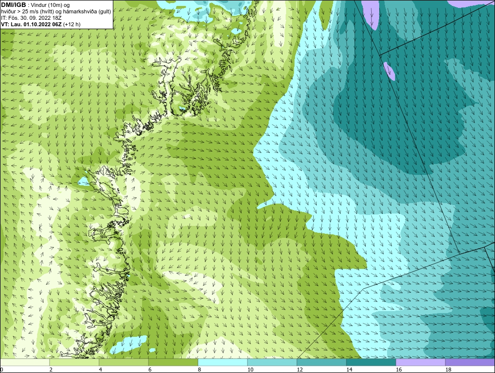Click the 16–18 m/s light purple legend swatch
The width and height of the screenshot is (495, 373).
click(420, 362)
